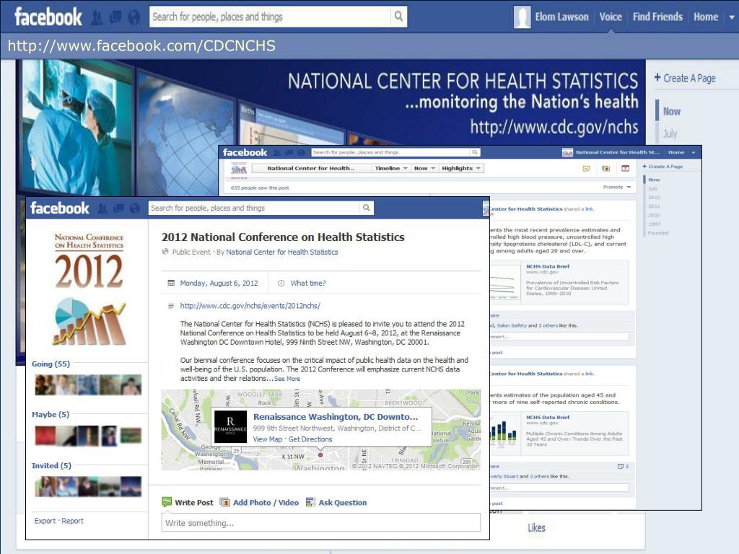Select Founded in middle window timeline

(x=658, y=233)
